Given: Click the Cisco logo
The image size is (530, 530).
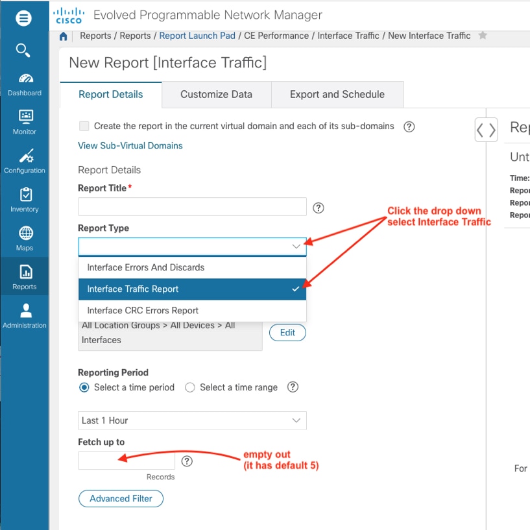Looking at the screenshot, I should coord(69,16).
